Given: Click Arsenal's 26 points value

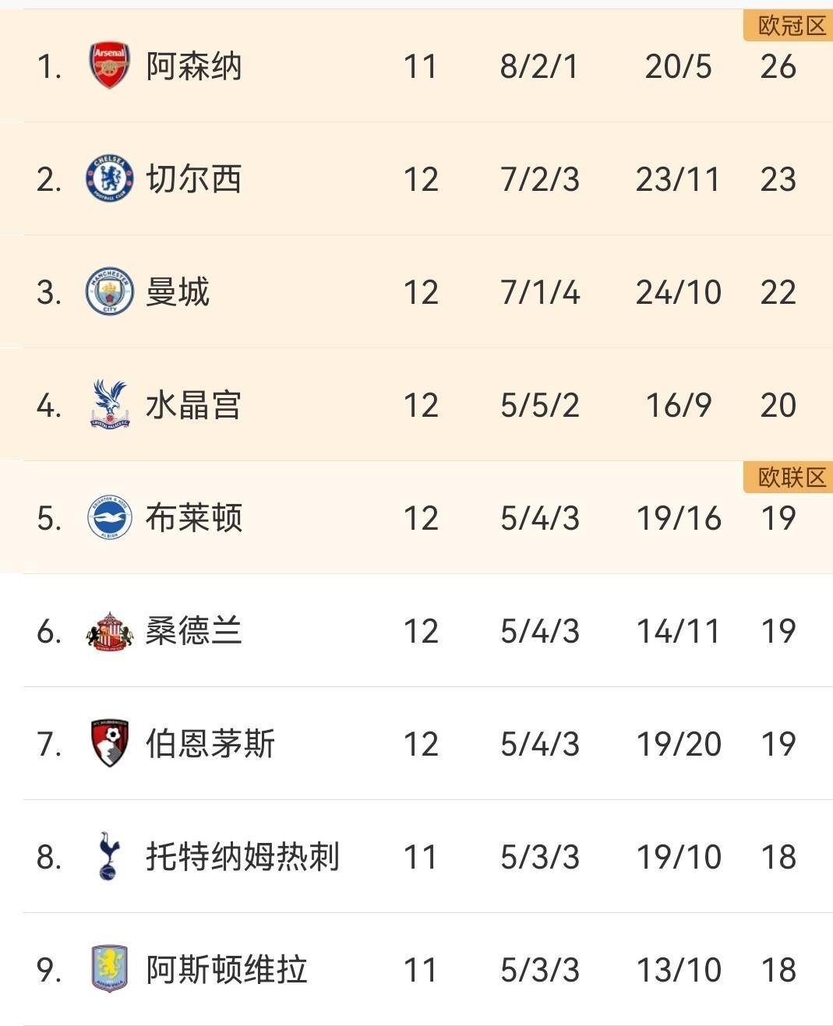Looking at the screenshot, I should 778,66.
